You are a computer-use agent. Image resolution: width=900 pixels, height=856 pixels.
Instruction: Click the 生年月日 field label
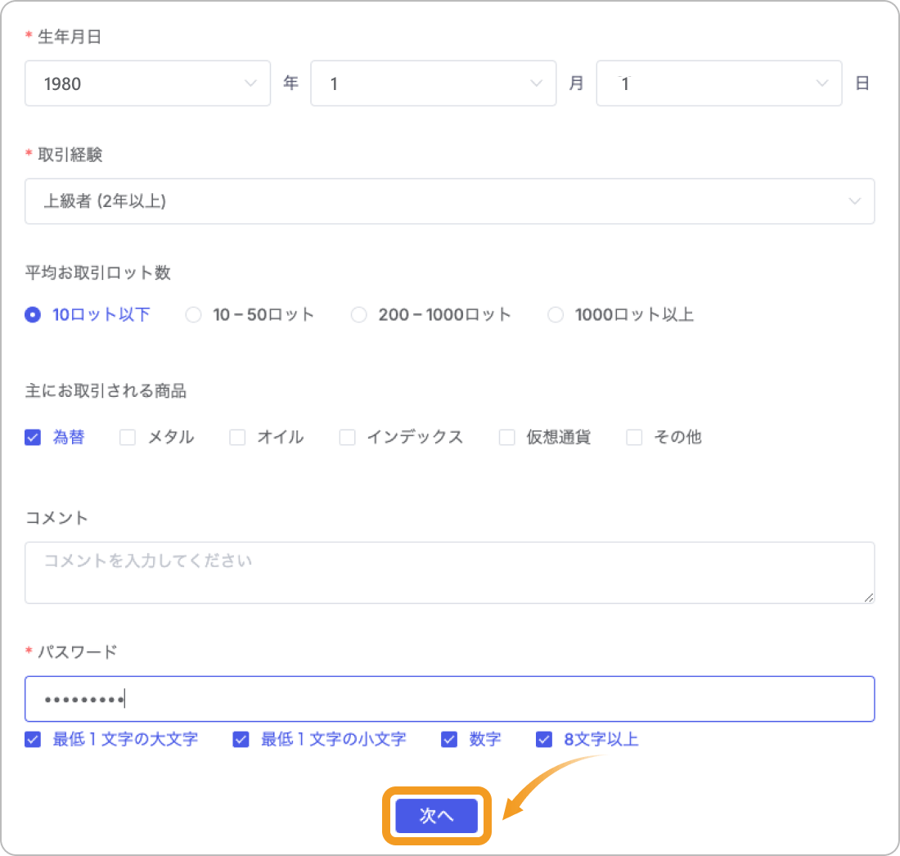(x=70, y=37)
